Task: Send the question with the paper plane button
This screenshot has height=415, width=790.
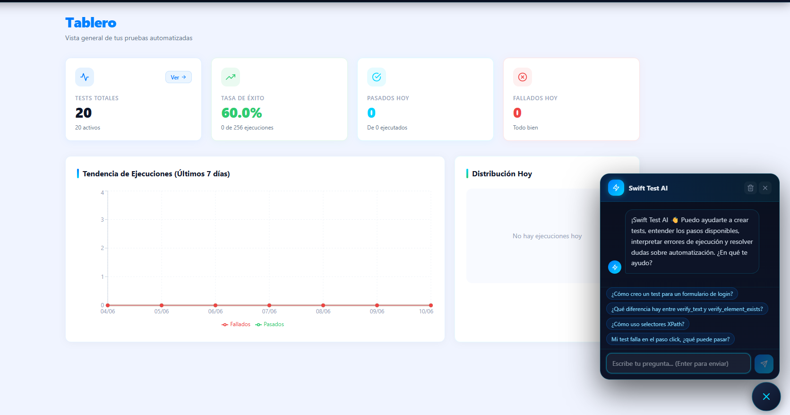Action: (764, 363)
